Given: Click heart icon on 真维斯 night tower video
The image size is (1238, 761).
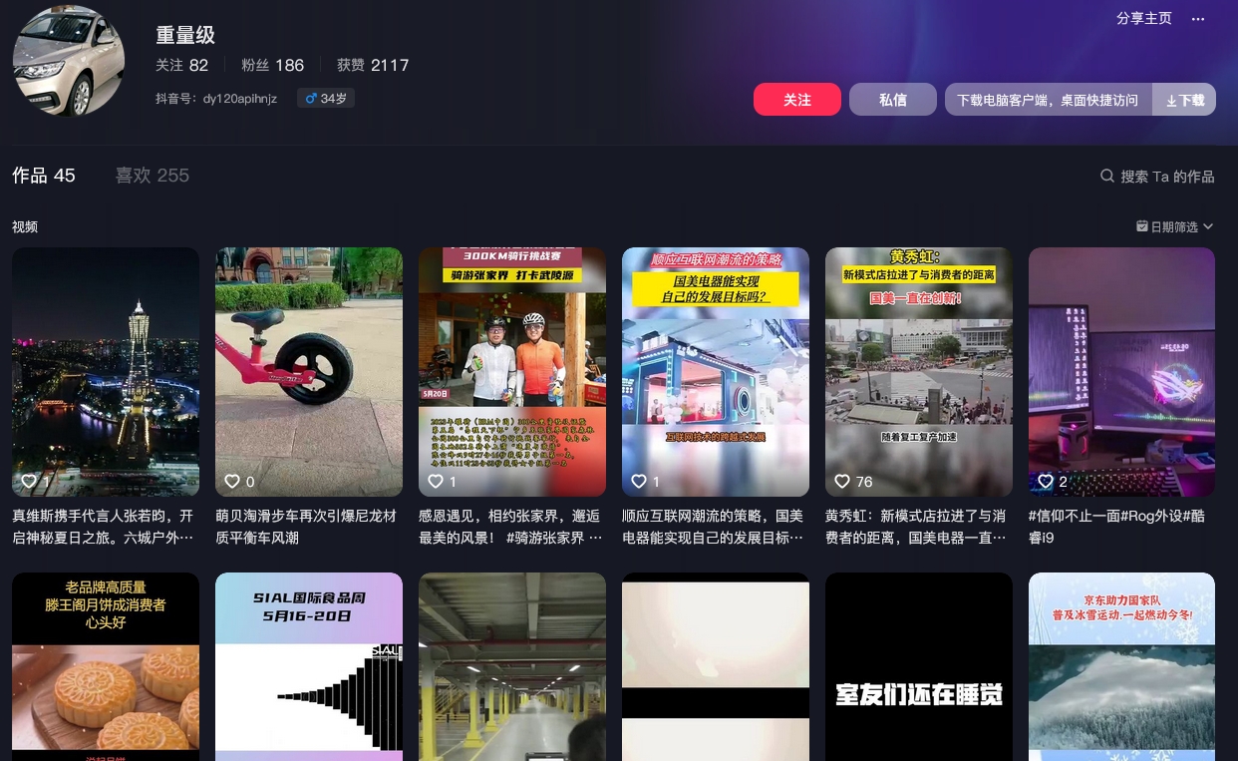Looking at the screenshot, I should click(x=29, y=481).
